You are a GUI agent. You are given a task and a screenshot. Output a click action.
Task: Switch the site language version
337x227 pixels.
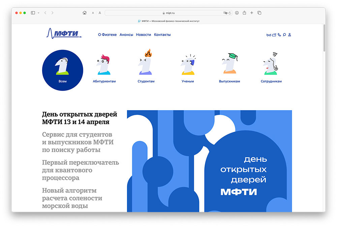274,35
